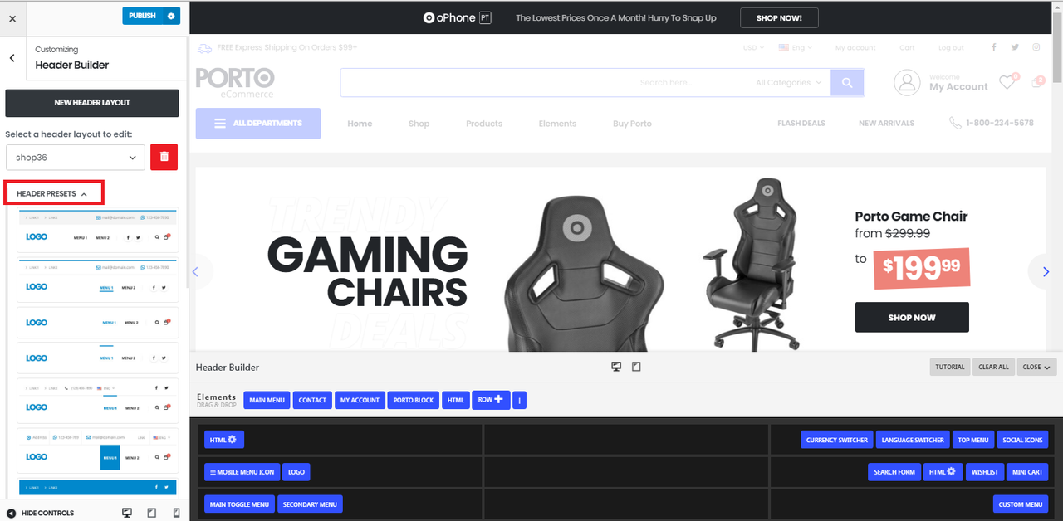The width and height of the screenshot is (1063, 521).
Task: Open the All Categories search dropdown
Action: pyautogui.click(x=789, y=83)
